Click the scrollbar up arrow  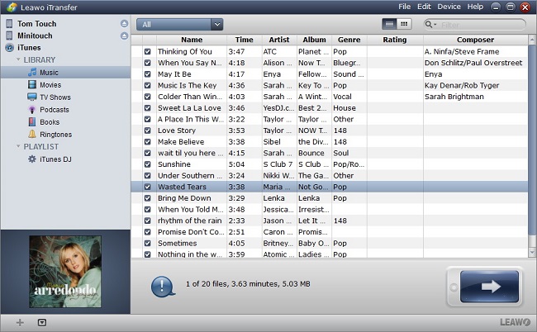(532, 39)
